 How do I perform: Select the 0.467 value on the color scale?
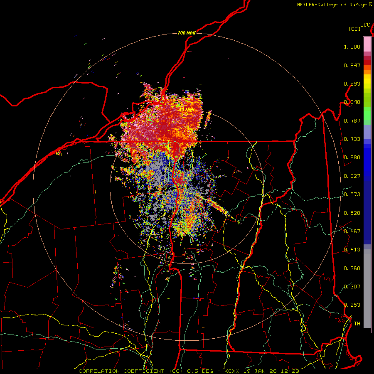[x=352, y=231]
